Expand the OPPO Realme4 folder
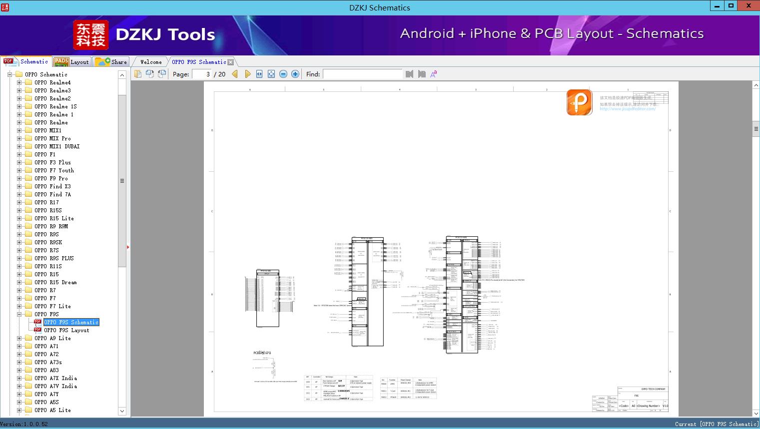 pos(19,82)
